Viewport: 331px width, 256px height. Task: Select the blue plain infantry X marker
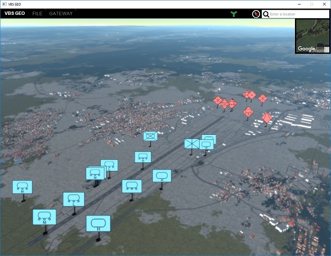191,143
